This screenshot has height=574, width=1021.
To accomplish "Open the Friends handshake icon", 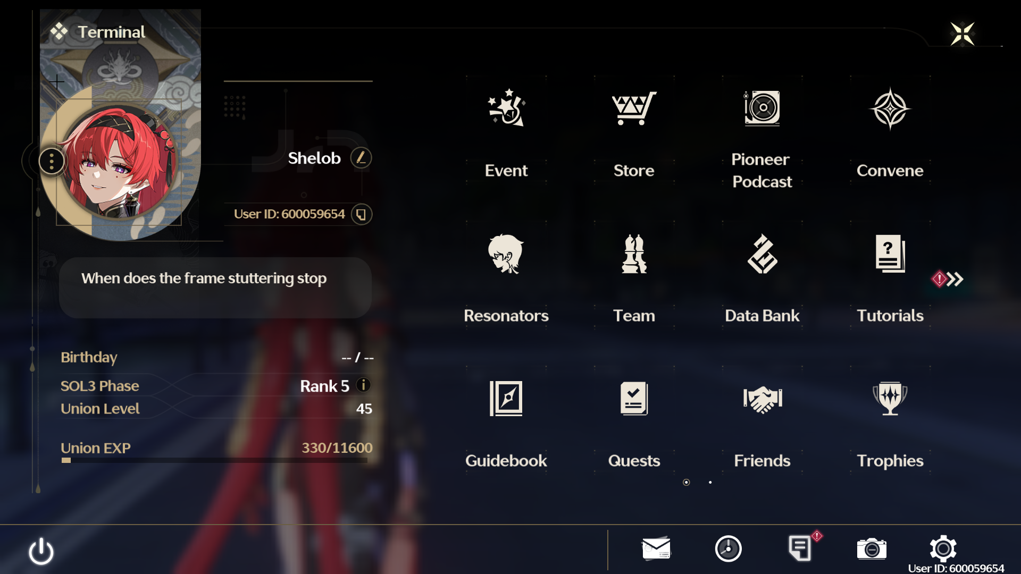I will pos(762,399).
